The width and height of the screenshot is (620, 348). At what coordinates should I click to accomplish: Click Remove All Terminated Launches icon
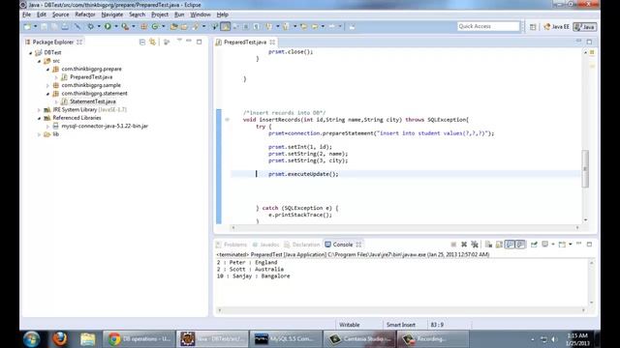click(x=475, y=245)
